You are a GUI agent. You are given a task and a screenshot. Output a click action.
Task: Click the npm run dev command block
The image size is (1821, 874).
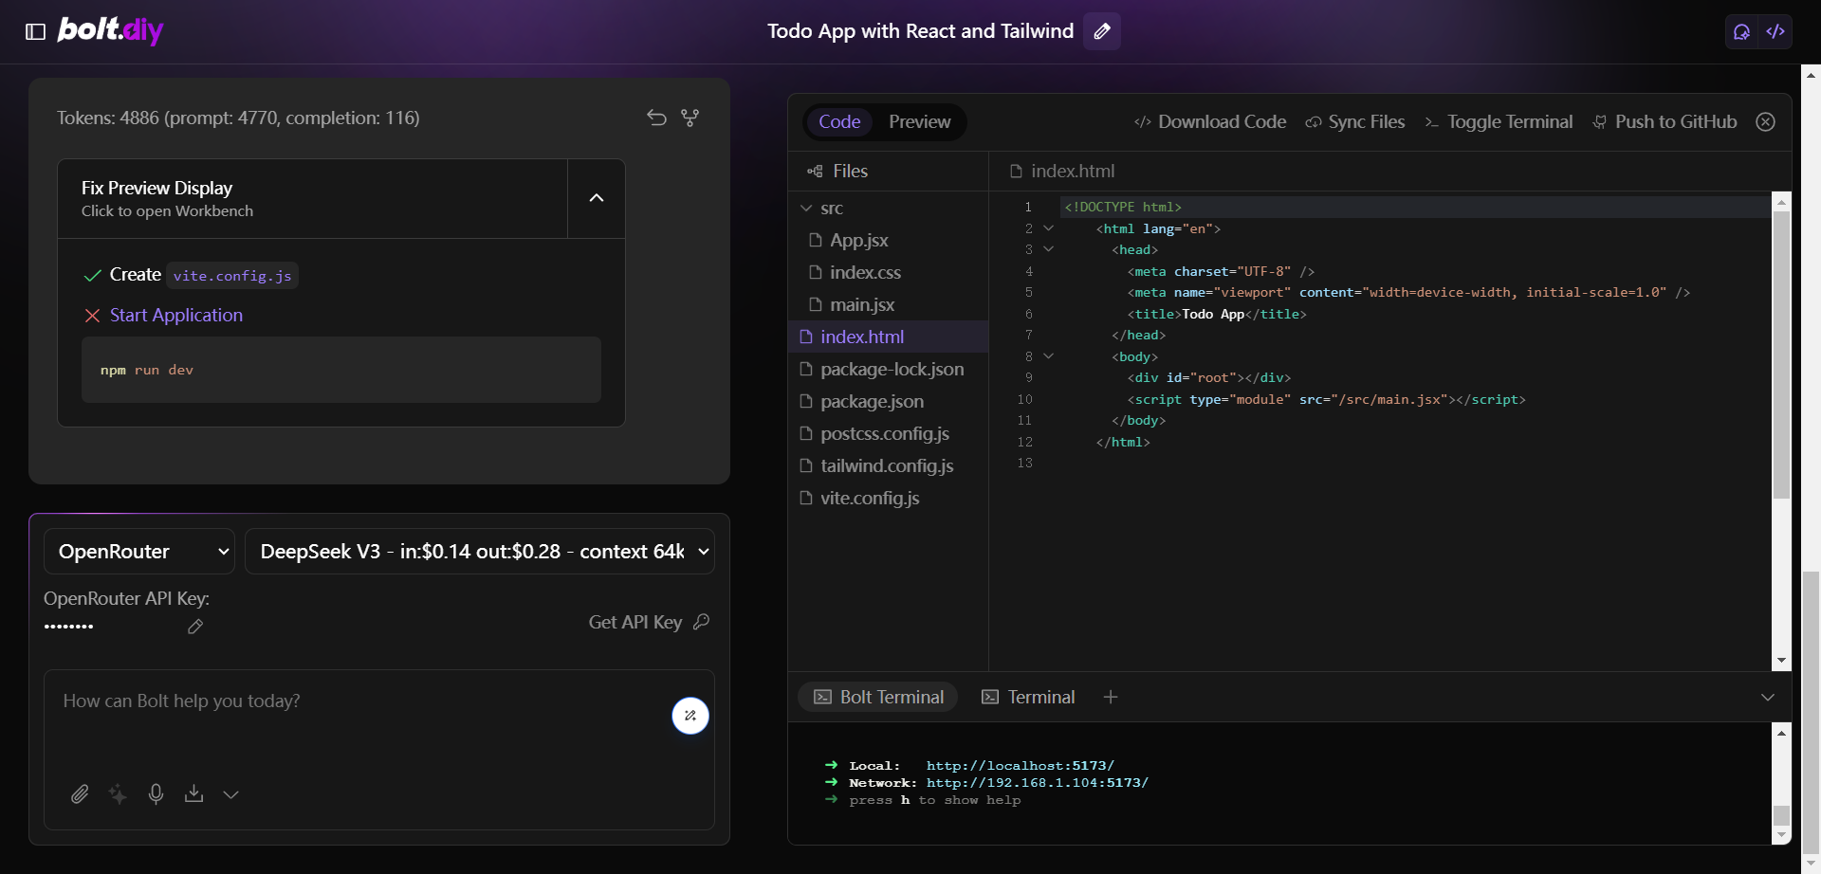click(341, 370)
